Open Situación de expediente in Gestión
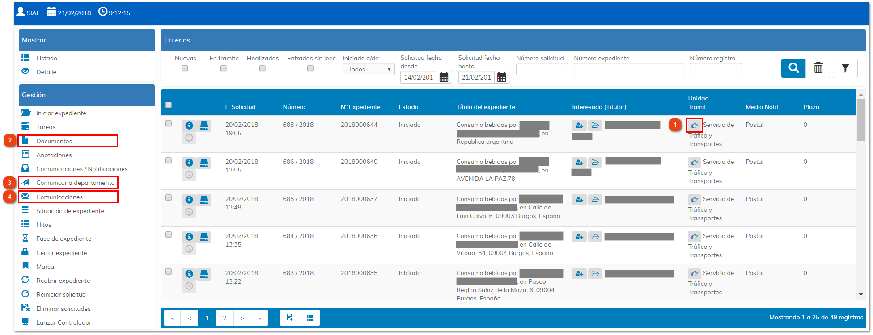 tap(70, 211)
